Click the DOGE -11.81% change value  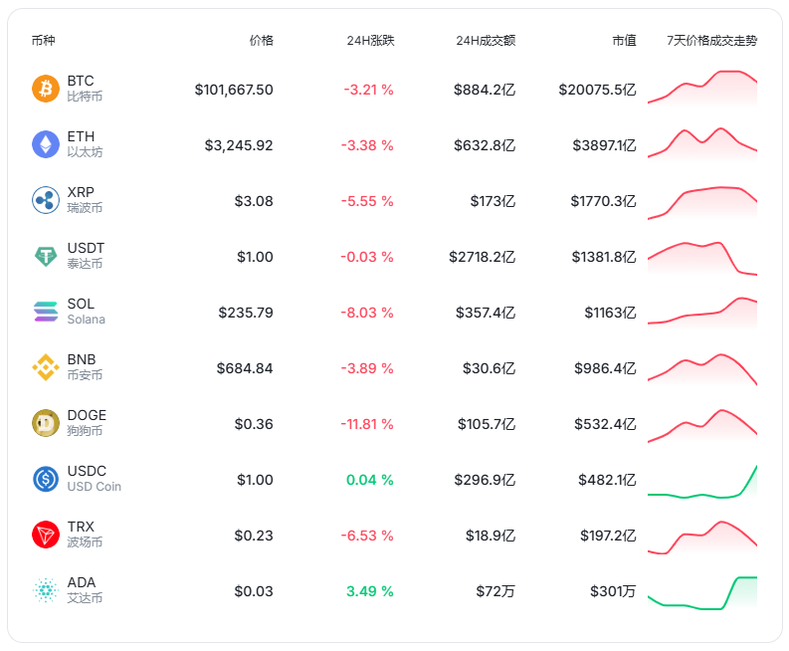pyautogui.click(x=368, y=424)
